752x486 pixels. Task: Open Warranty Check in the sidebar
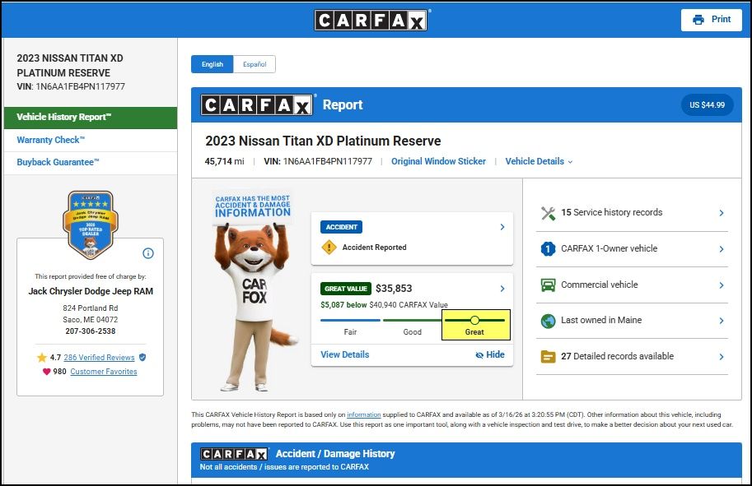click(x=51, y=141)
